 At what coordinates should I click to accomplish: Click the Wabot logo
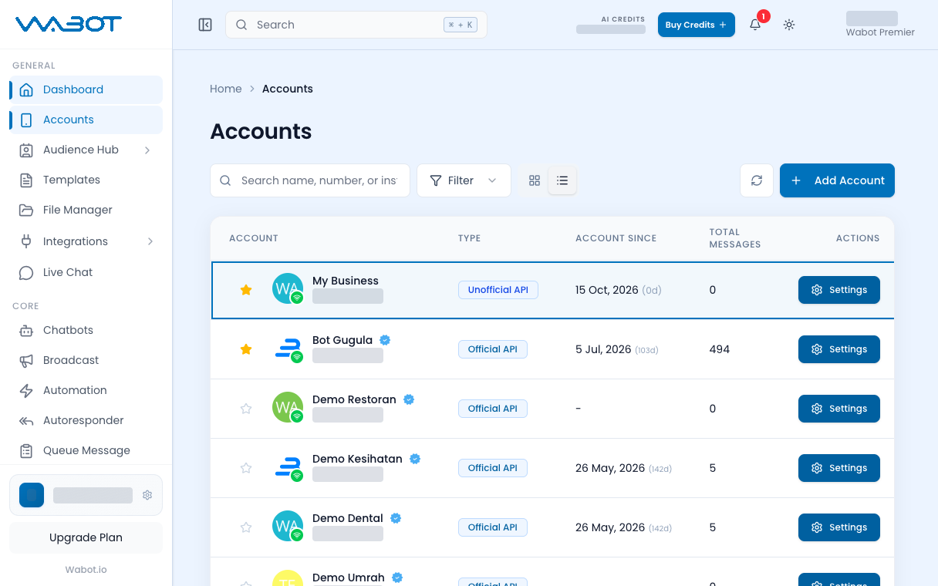click(x=69, y=24)
